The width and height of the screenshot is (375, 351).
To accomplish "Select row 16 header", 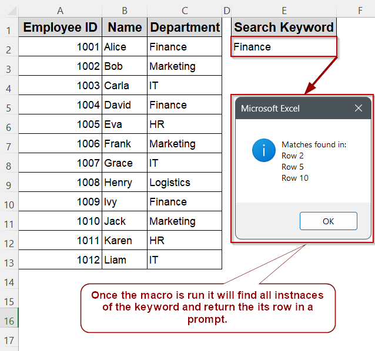I will (9, 320).
